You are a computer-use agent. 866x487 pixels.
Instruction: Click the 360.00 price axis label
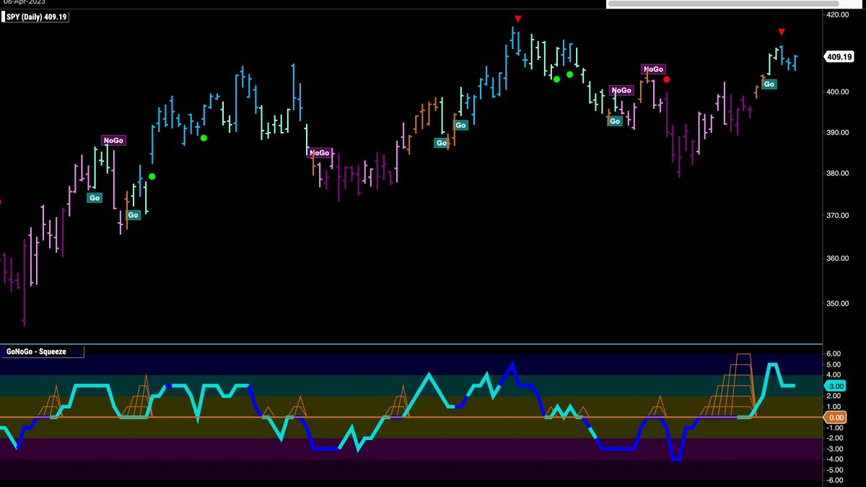pyautogui.click(x=839, y=258)
